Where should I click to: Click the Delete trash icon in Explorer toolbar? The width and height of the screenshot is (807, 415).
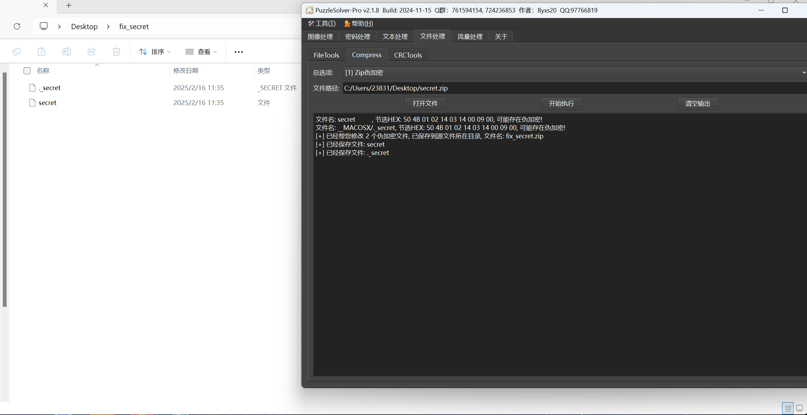tap(116, 52)
